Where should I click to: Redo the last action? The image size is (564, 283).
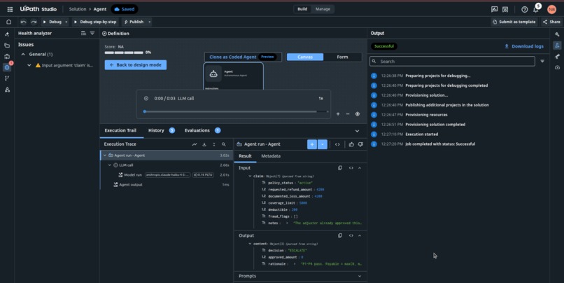[x=34, y=22]
